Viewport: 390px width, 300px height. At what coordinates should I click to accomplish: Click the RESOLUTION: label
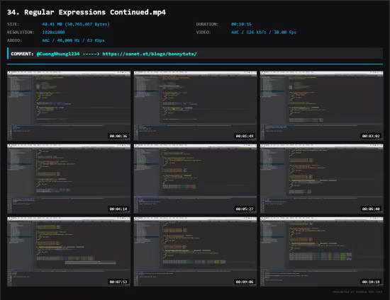21,33
